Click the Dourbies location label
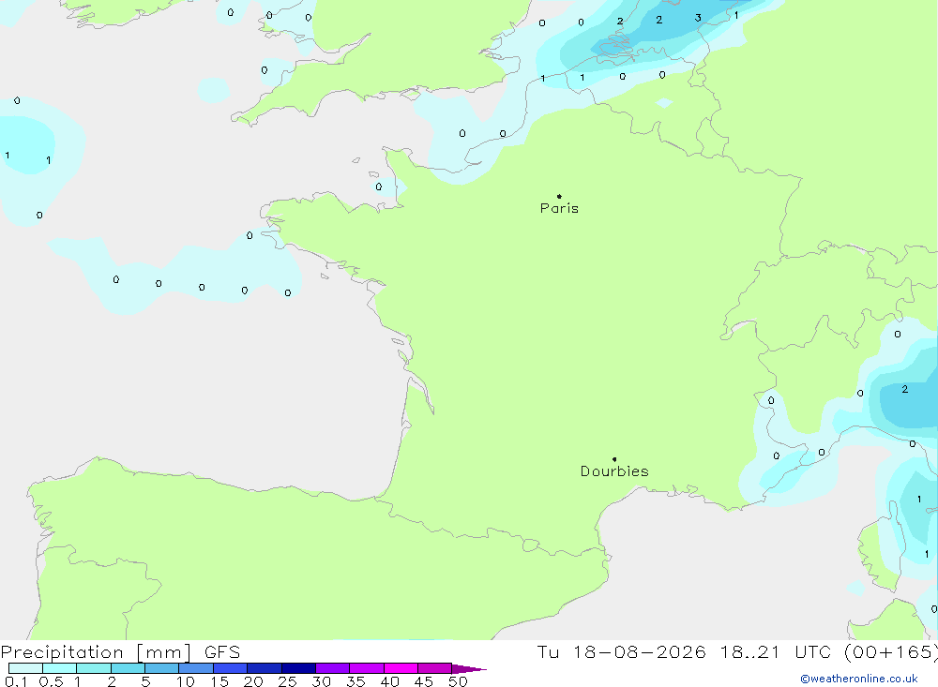Image resolution: width=938 pixels, height=687 pixels. pyautogui.click(x=614, y=471)
